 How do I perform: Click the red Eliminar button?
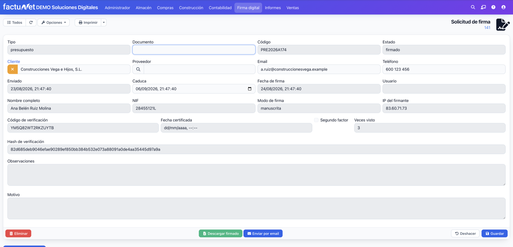[18, 234]
